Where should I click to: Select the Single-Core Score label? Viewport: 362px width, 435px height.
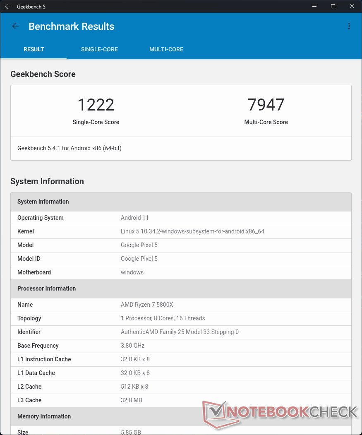click(x=96, y=122)
